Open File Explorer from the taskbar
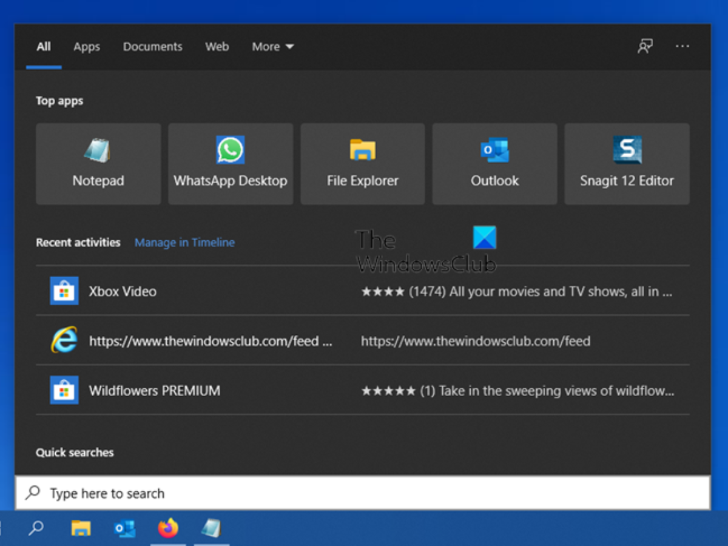 [81, 528]
